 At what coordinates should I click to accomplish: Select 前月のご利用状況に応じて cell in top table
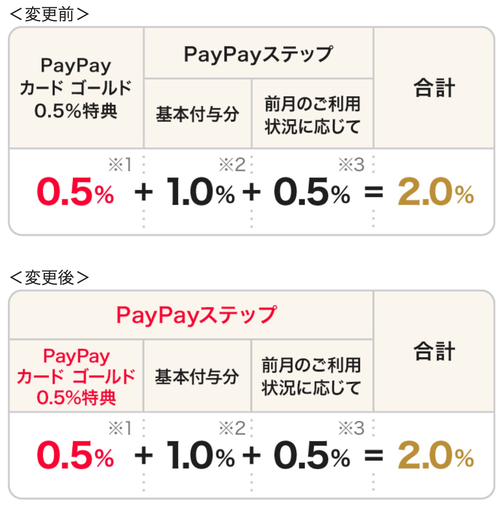point(312,115)
